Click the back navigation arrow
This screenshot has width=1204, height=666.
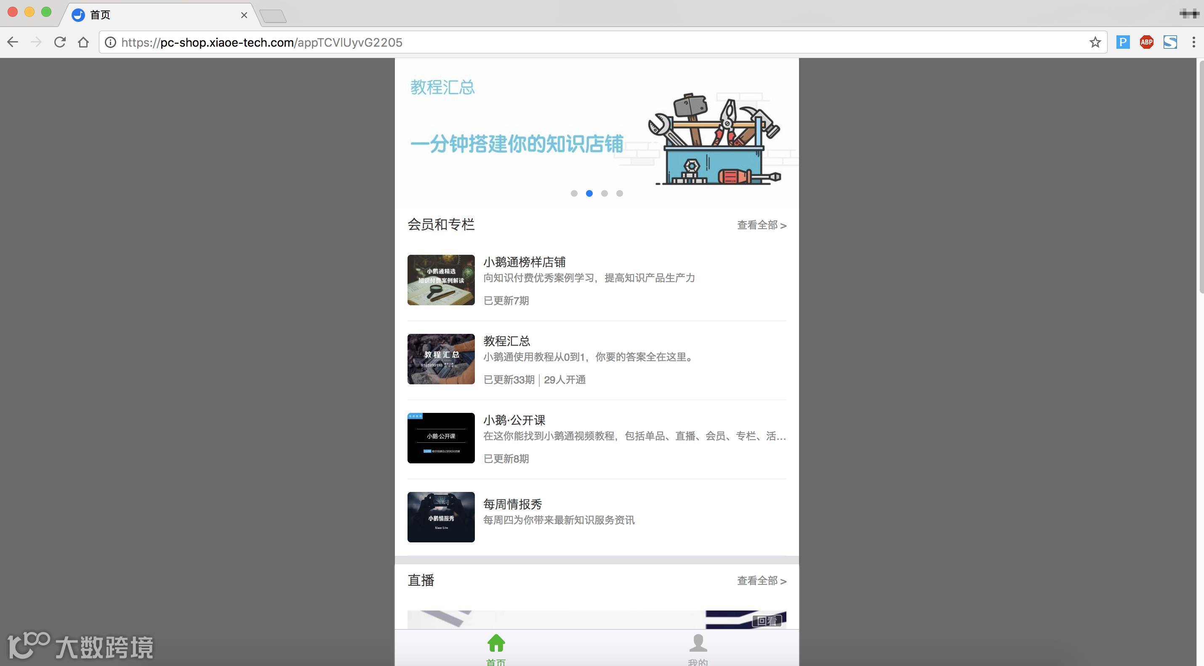[13, 42]
